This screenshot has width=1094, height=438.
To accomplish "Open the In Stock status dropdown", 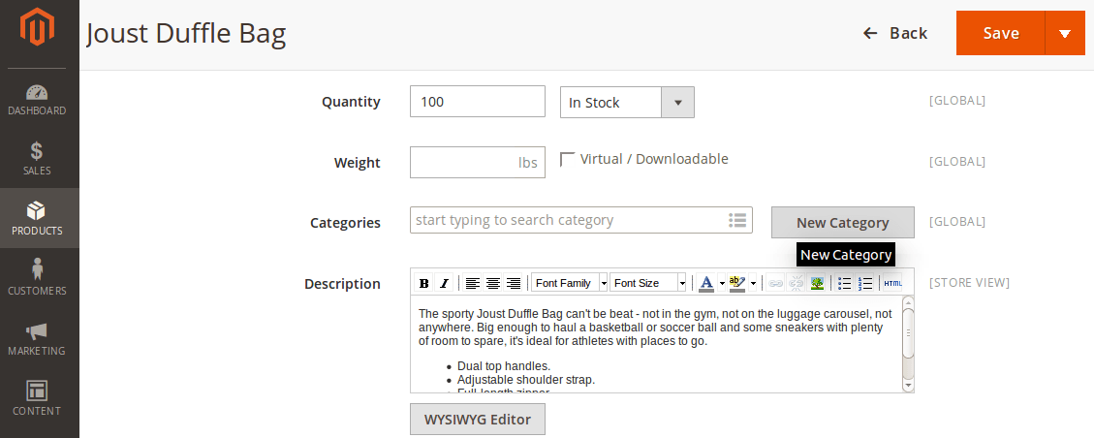I will (x=627, y=103).
